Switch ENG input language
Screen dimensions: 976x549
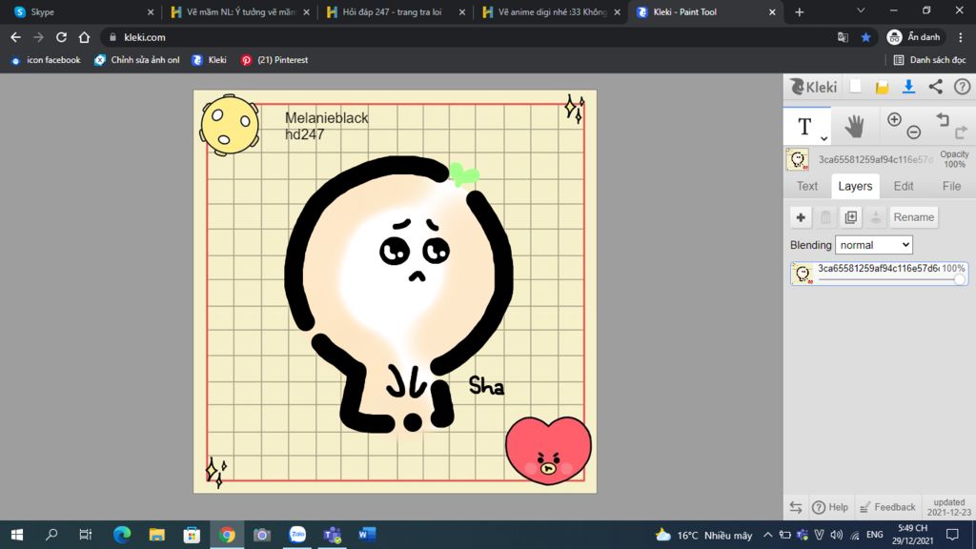click(875, 535)
